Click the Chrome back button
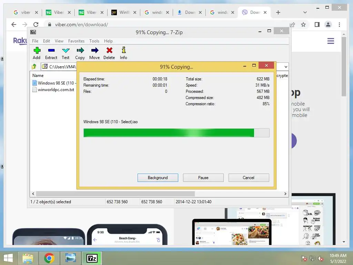Viewport: 353px width, 265px height. click(x=14, y=24)
